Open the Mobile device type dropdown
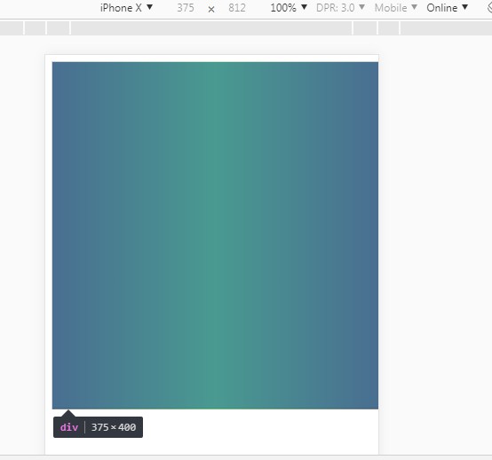 tap(396, 8)
